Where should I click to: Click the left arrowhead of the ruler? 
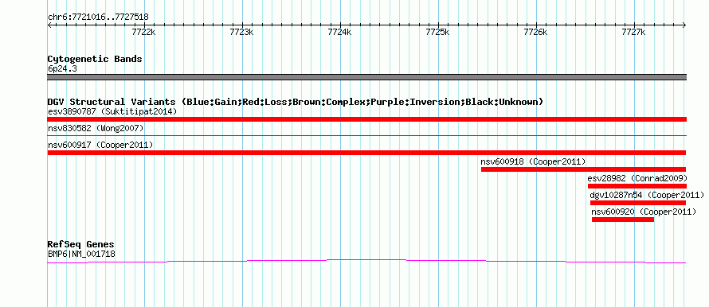click(x=49, y=25)
